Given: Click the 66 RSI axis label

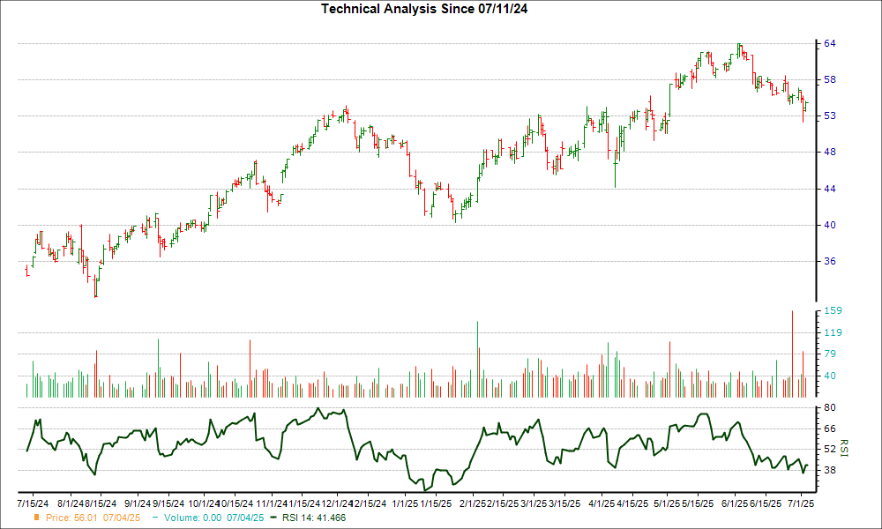Looking at the screenshot, I should coord(830,428).
